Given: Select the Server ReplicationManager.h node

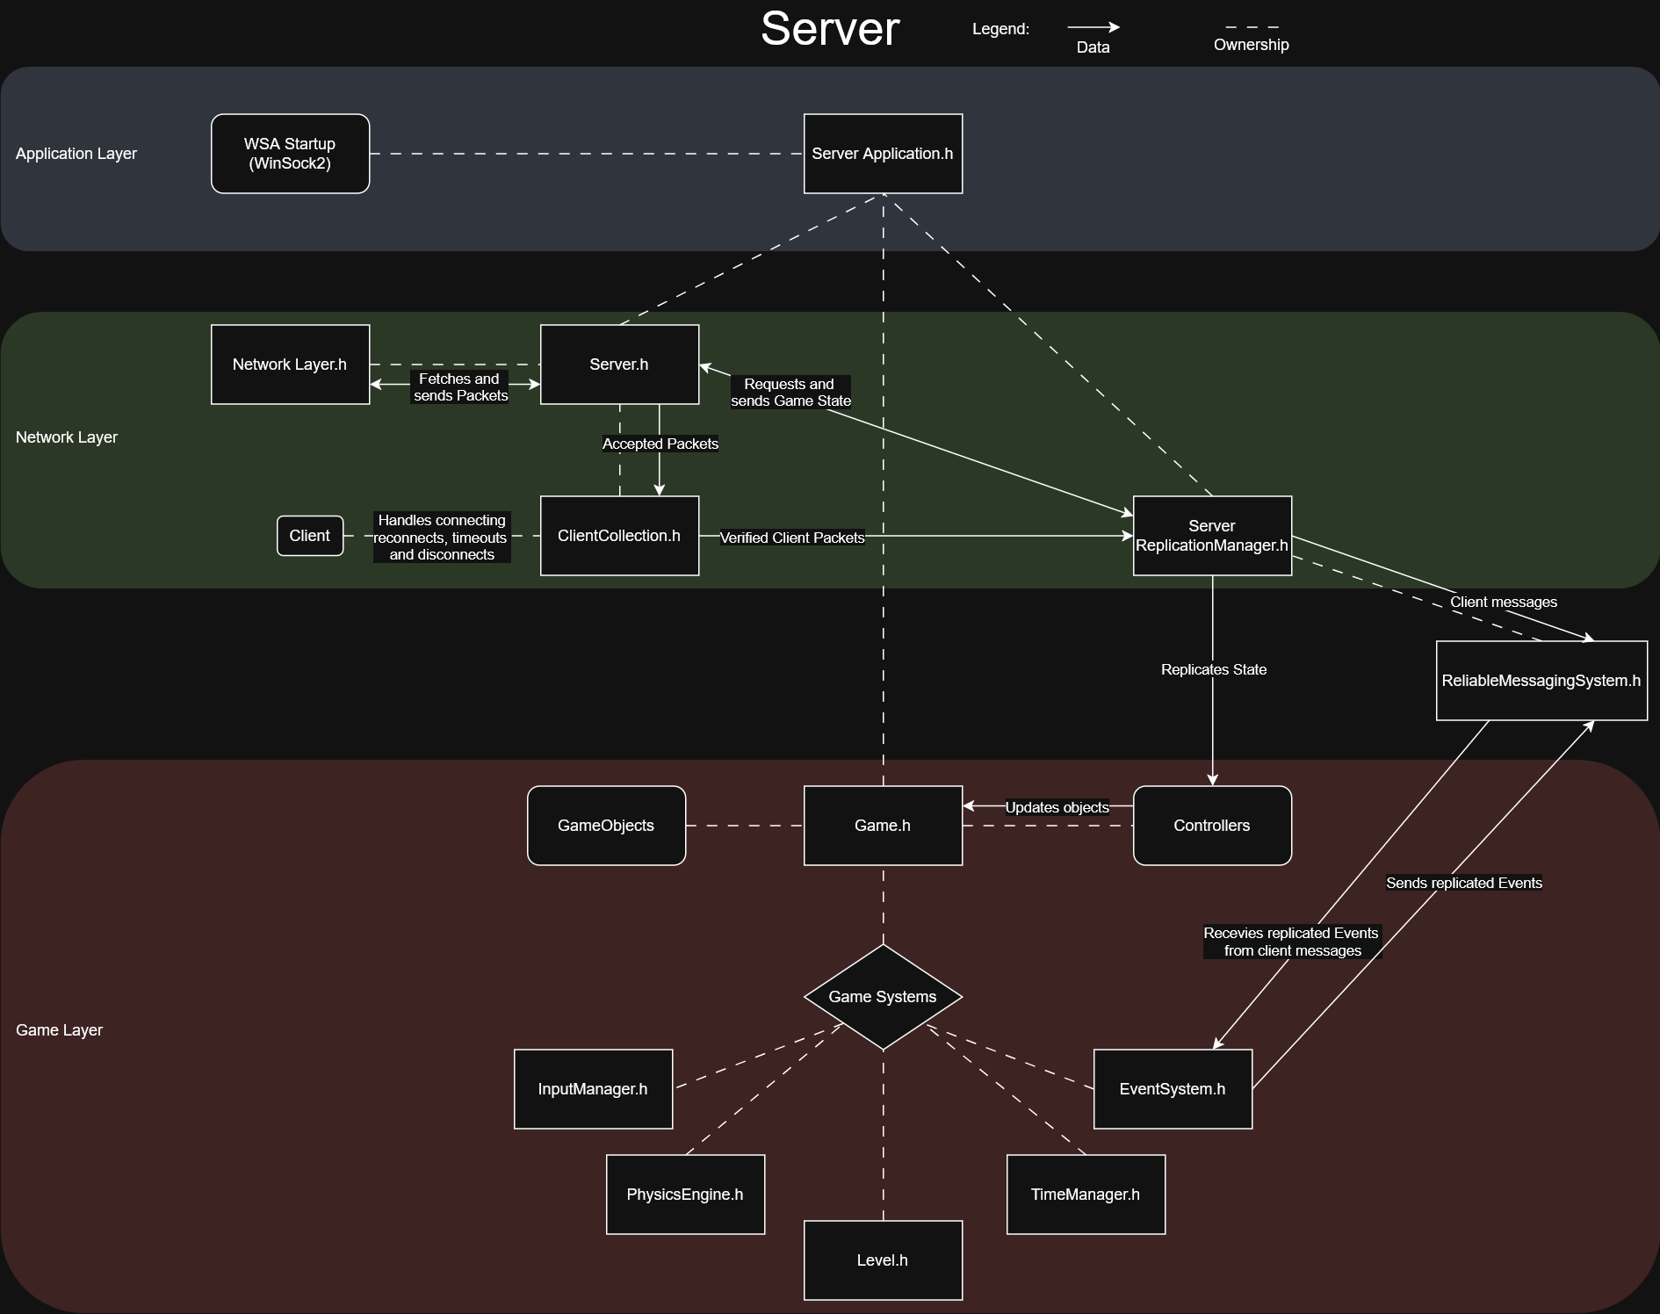Looking at the screenshot, I should click(1212, 536).
